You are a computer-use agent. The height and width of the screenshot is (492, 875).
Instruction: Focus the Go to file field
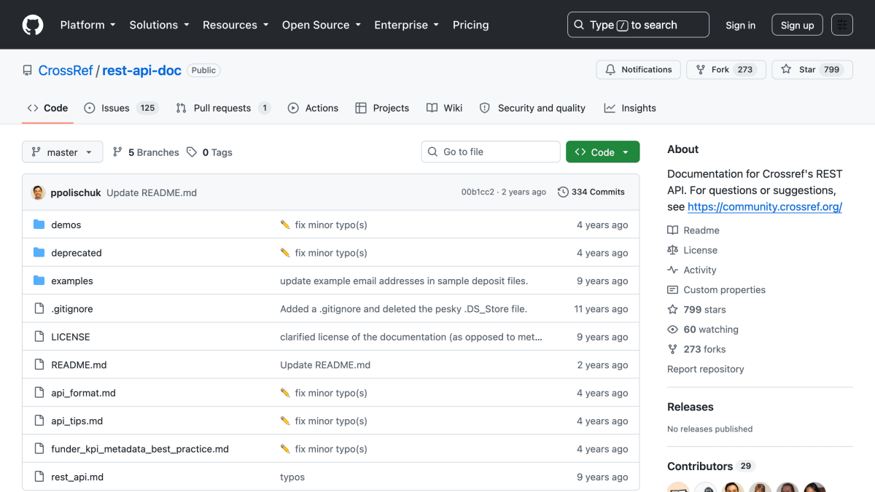(x=491, y=152)
